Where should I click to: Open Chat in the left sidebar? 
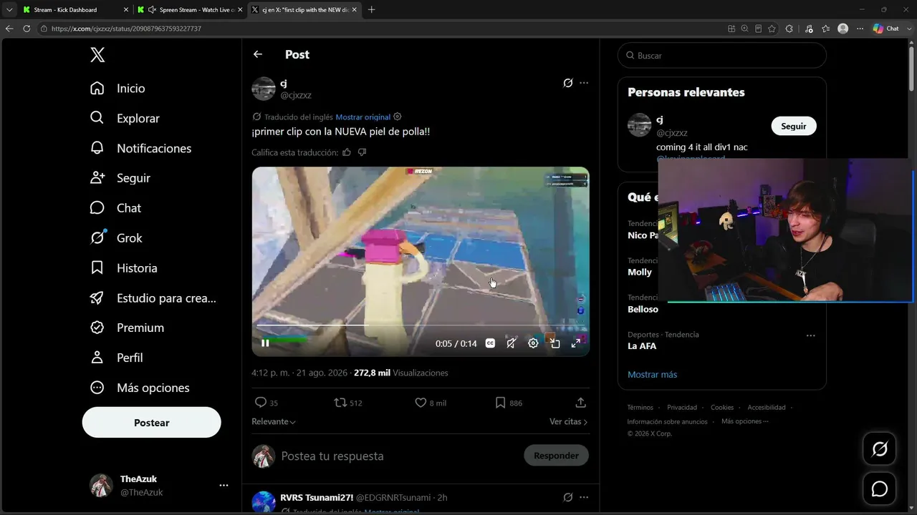point(116,208)
